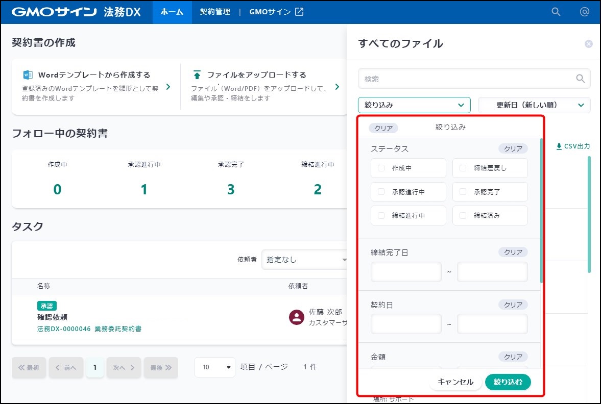The image size is (601, 404).
Task: Click the 締結進行中 count 2
Action: (x=318, y=189)
